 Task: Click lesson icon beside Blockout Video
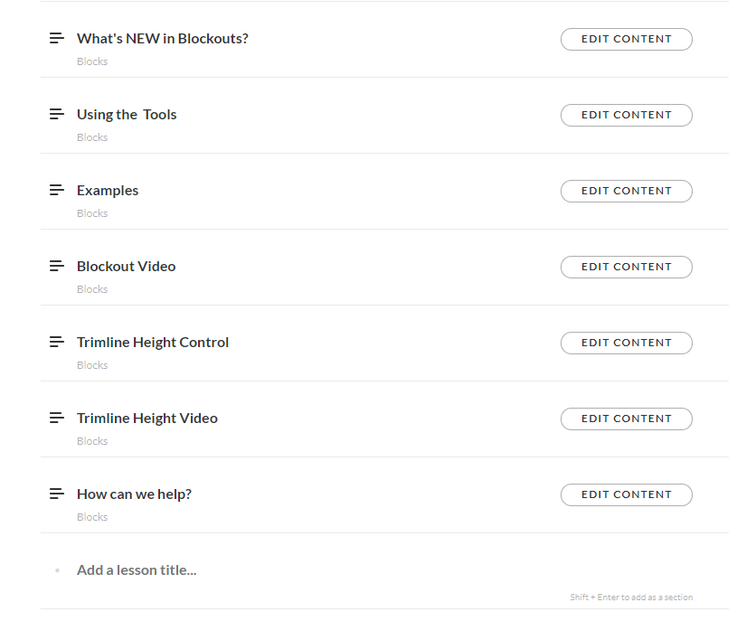click(57, 266)
